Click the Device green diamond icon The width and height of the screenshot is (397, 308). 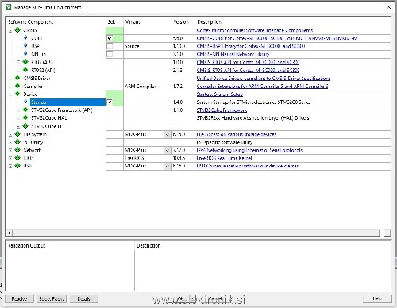click(x=17, y=94)
